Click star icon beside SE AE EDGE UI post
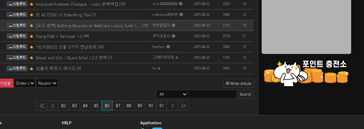The width and height of the screenshot is (364, 129). [x=31, y=15]
